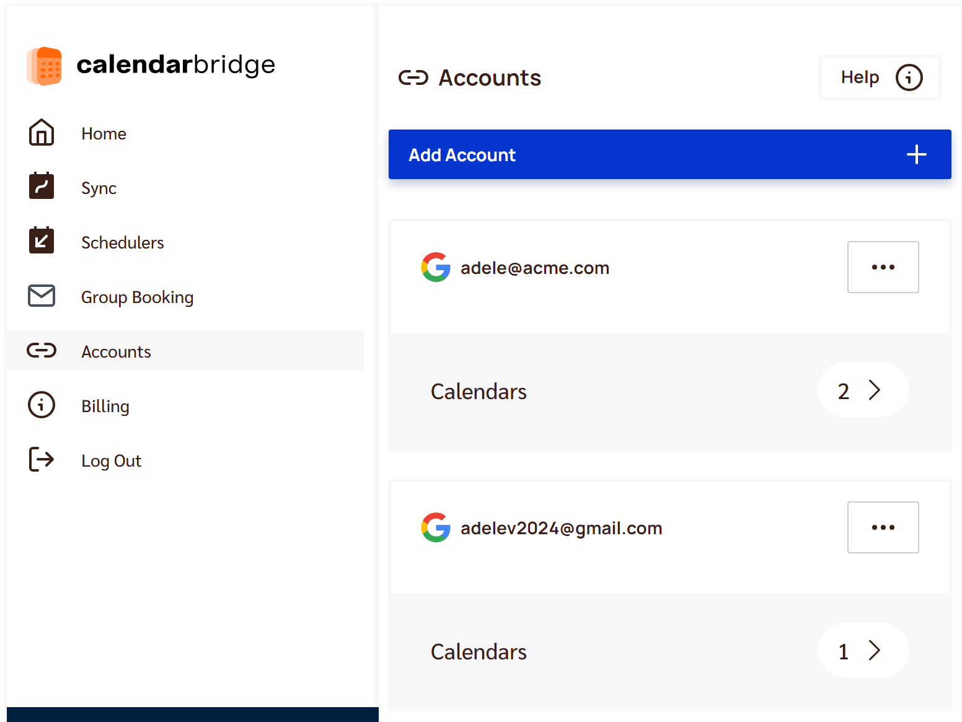Click the Schedulers calendar arrow icon
Screen dimensions: 962x722
pos(42,240)
